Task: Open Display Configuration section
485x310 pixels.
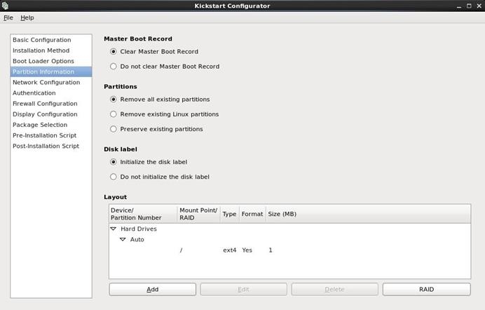Action: (51, 114)
